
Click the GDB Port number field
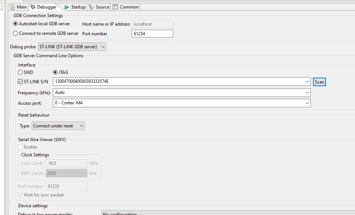[152, 34]
